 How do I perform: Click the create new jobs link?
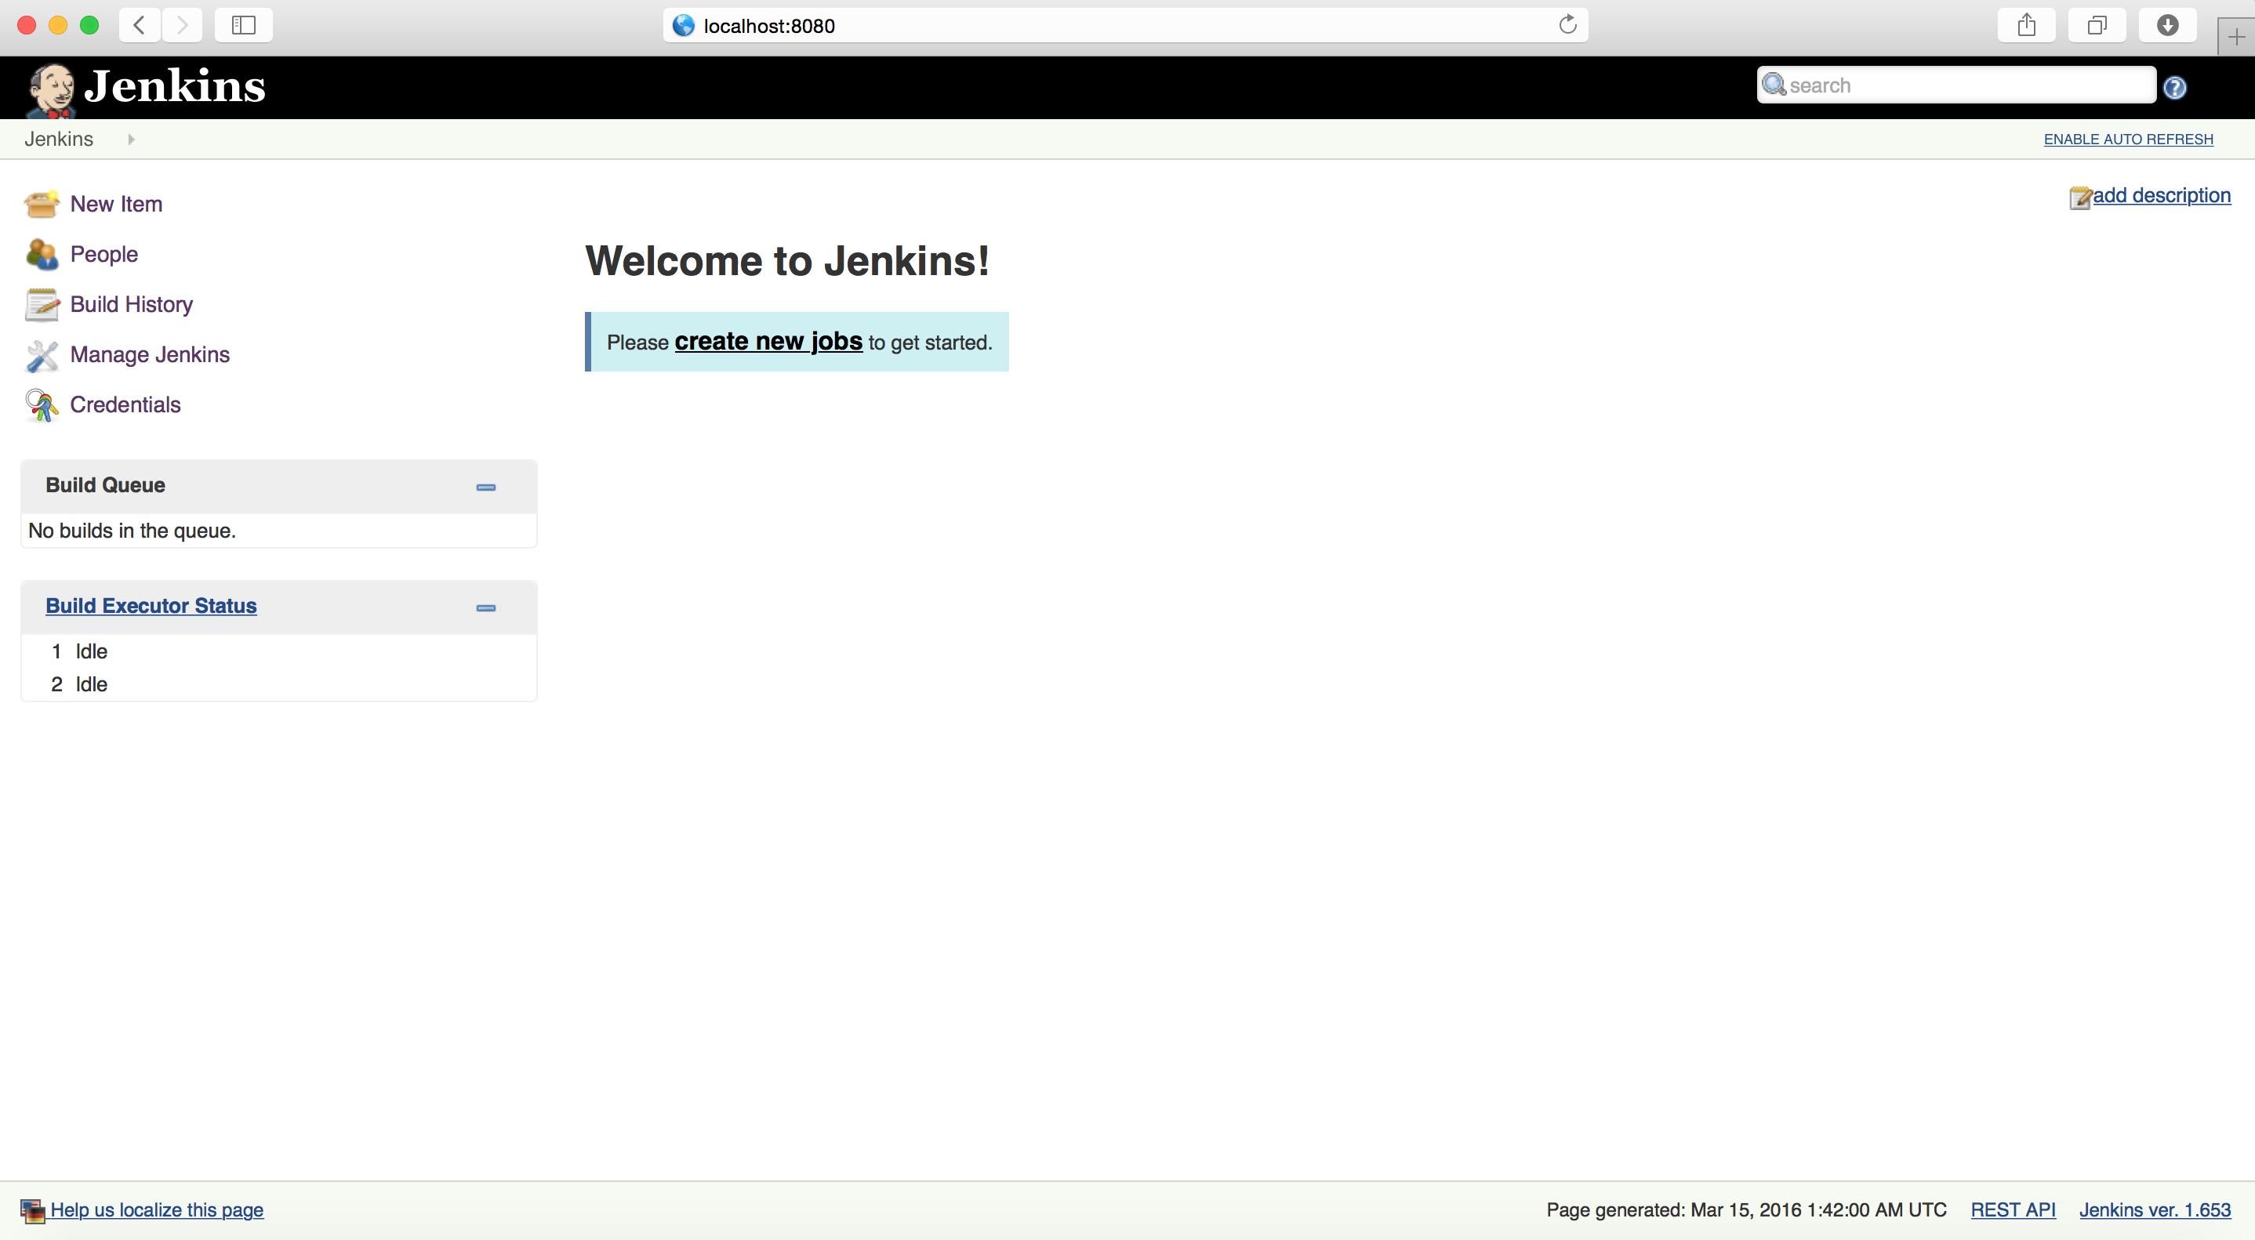[x=768, y=341]
